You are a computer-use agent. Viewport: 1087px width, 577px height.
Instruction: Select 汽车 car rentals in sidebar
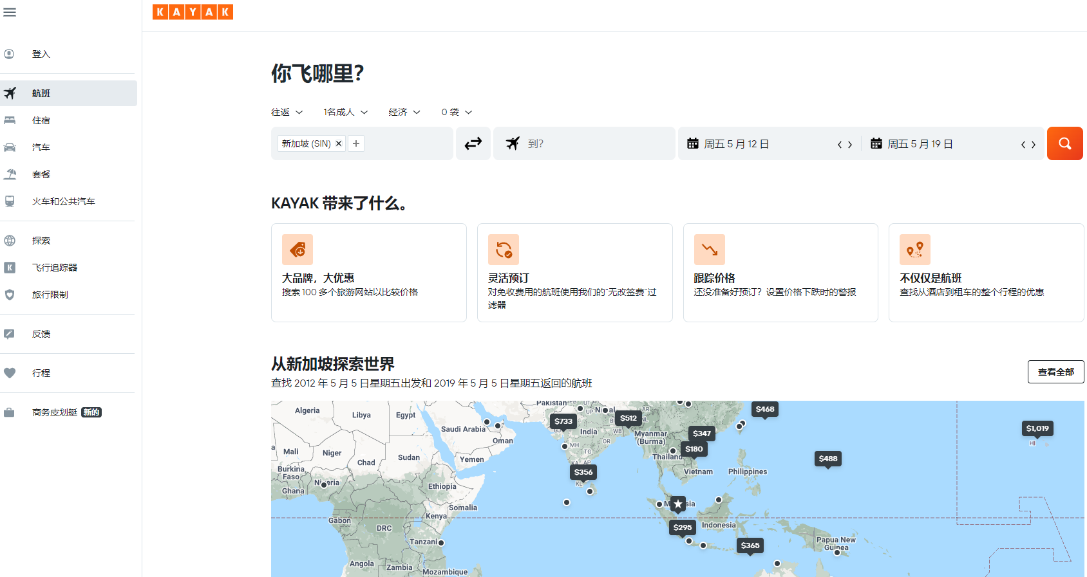[41, 147]
